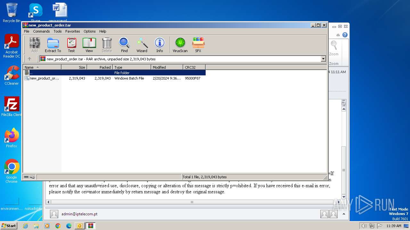
Task: Open the Word document icon on desktop
Action: tap(60, 13)
